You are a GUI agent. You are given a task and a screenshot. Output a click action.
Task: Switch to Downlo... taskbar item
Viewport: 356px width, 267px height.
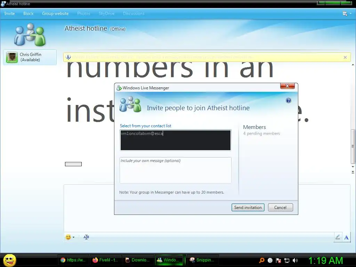point(138,260)
